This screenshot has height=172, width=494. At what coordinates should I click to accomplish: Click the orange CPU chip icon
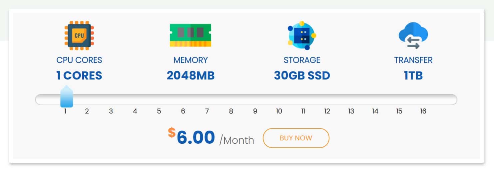click(79, 36)
